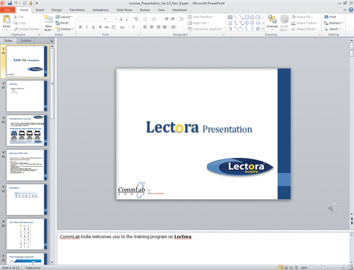
Task: Click the zoom out minus button
Action: 312,268
